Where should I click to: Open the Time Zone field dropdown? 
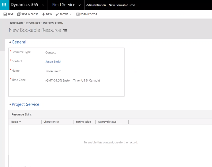click(x=73, y=81)
